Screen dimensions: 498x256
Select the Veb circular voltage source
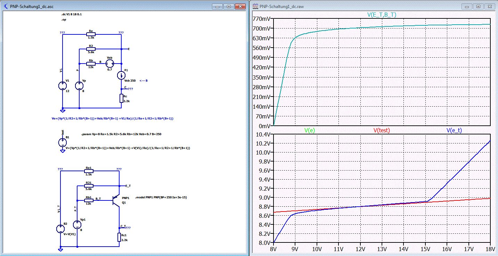pos(109,64)
